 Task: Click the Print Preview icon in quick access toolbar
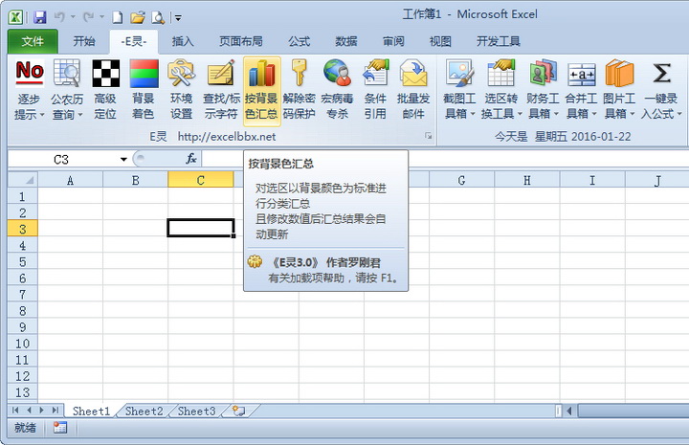tap(158, 17)
